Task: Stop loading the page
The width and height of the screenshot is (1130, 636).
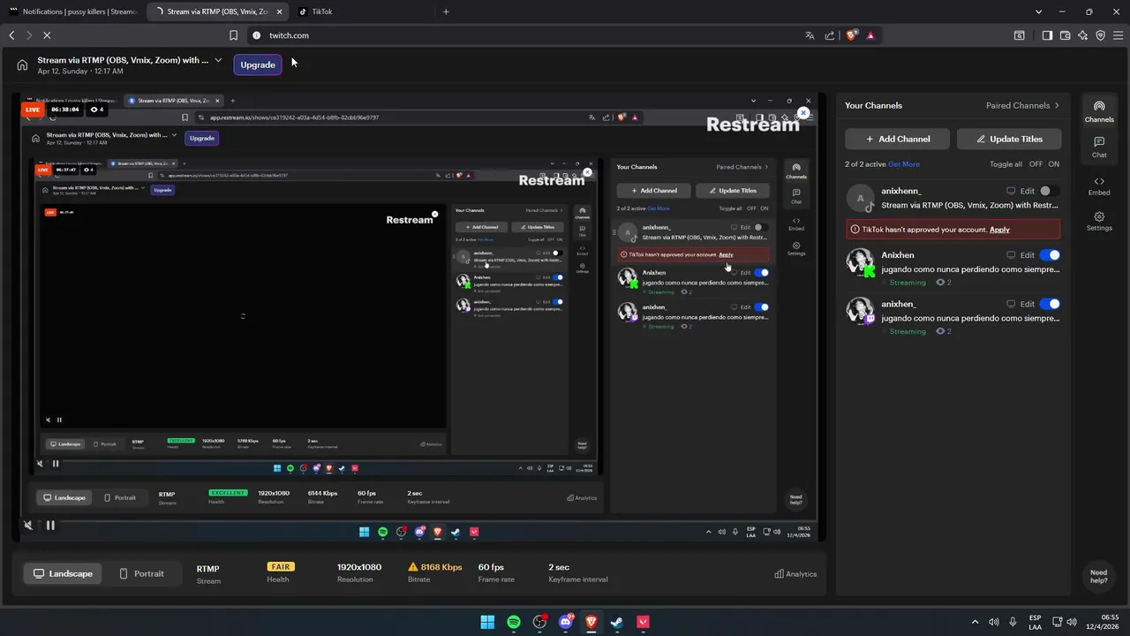Action: tap(47, 35)
